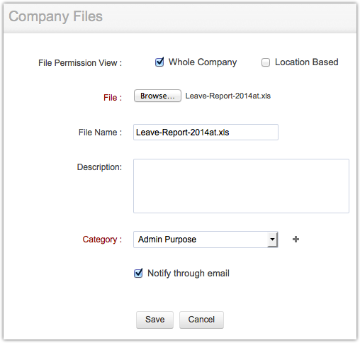Toggle the Notify through email checkbox
Viewport: 360px width, 343px height.
point(138,274)
